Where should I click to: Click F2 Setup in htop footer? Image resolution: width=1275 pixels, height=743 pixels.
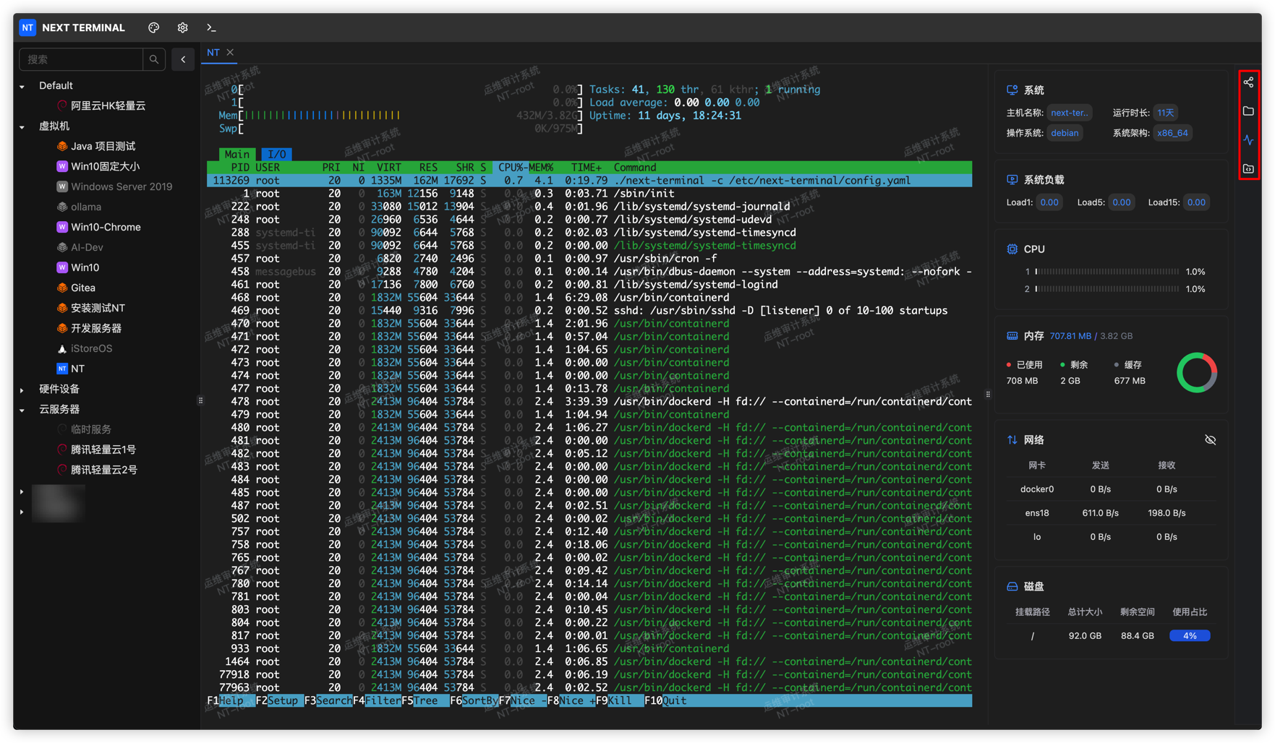[279, 700]
